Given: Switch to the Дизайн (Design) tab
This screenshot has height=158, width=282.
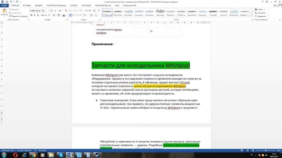Looking at the screenshot, I should click(39, 6).
